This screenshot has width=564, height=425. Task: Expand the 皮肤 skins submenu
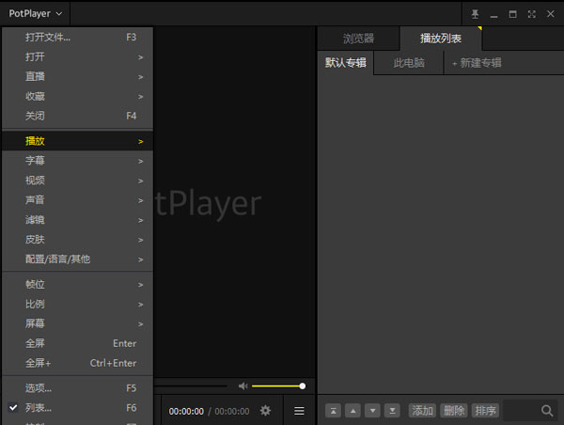point(77,240)
